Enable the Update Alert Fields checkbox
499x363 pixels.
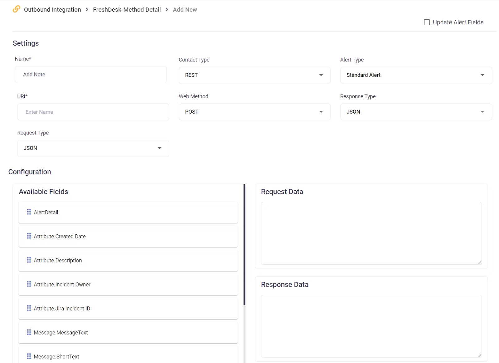427,22
